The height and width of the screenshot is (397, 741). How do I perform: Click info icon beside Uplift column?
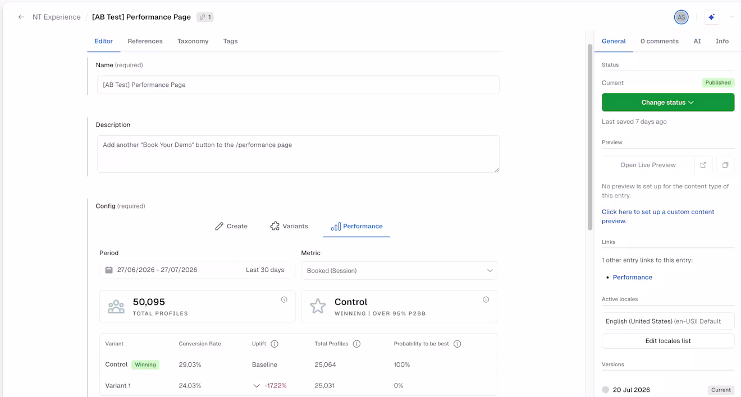(x=275, y=344)
